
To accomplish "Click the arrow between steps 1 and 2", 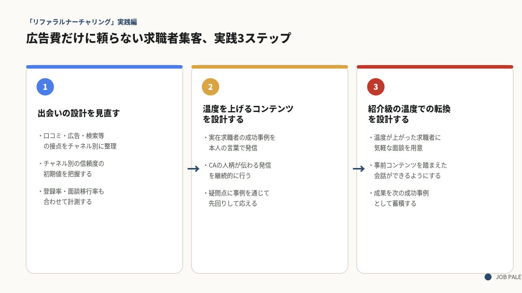I will pyautogui.click(x=193, y=169).
